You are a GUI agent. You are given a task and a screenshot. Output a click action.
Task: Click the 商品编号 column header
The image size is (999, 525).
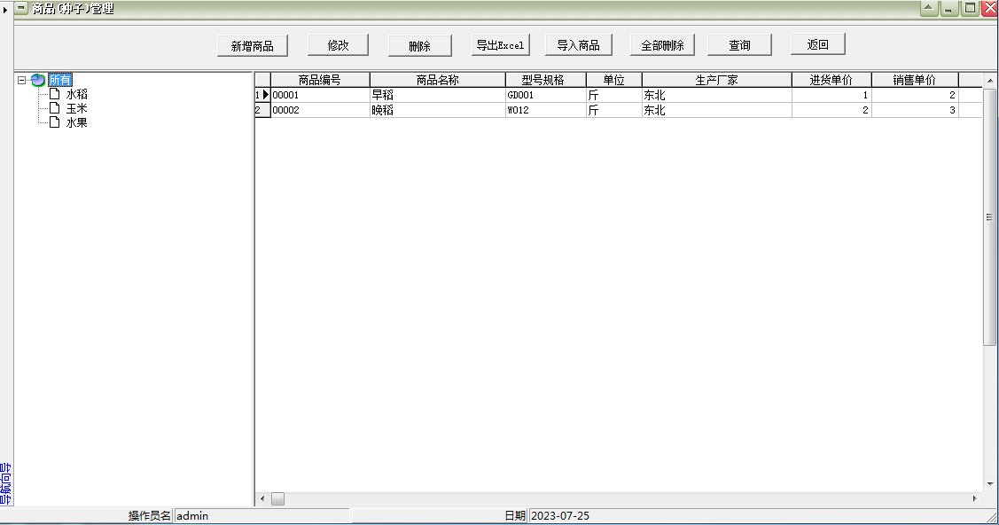coord(320,80)
